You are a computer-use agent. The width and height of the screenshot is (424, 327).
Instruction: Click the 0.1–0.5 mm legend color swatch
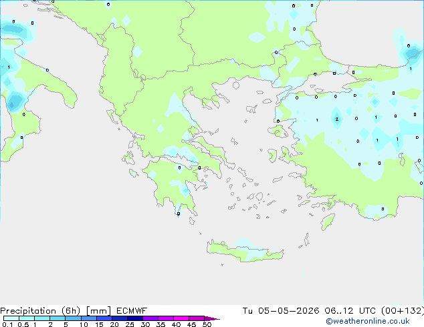pyautogui.click(x=11, y=318)
